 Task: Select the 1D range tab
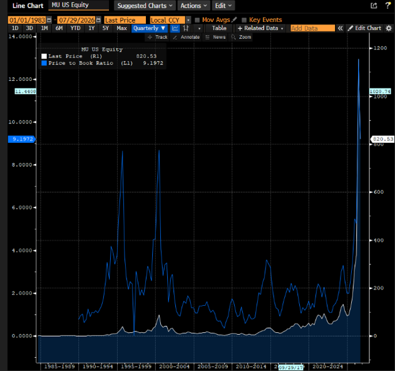click(x=15, y=28)
